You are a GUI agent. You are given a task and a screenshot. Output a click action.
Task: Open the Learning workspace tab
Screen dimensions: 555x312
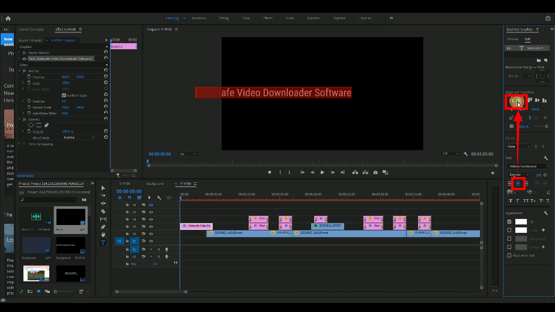(x=172, y=19)
